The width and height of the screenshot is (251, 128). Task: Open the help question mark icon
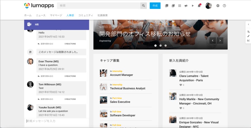pyautogui.click(x=225, y=6)
